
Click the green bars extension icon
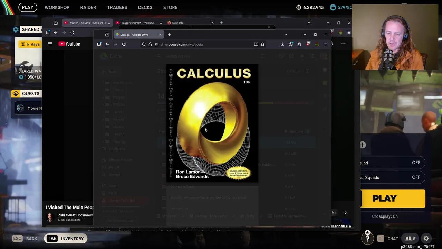tap(317, 44)
